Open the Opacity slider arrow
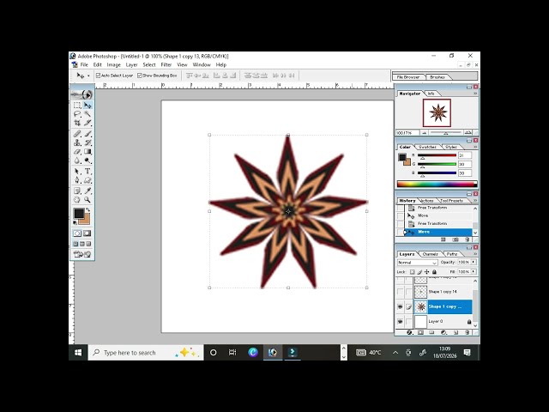Image resolution: width=549 pixels, height=412 pixels. (x=474, y=262)
